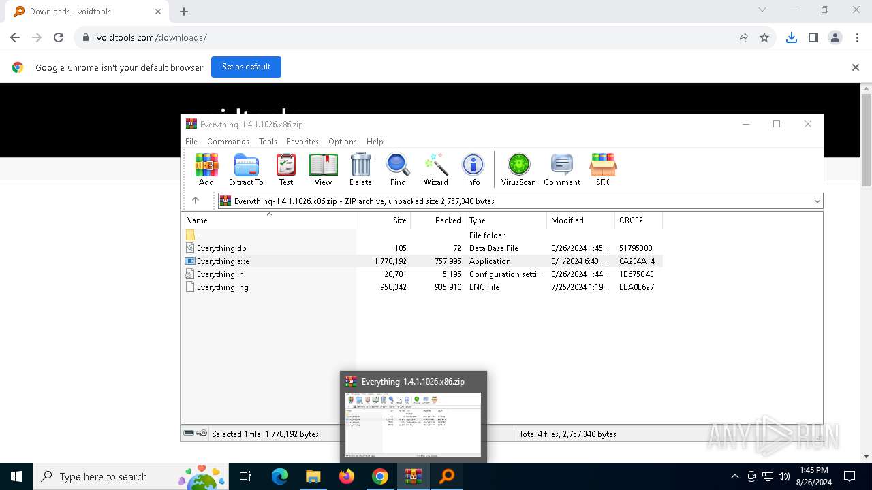This screenshot has height=490, width=872.
Task: Share this page icon in address bar
Action: (743, 37)
